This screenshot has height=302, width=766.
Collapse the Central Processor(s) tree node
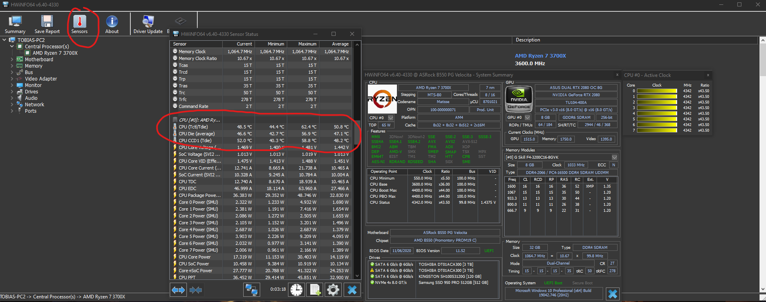(x=12, y=47)
